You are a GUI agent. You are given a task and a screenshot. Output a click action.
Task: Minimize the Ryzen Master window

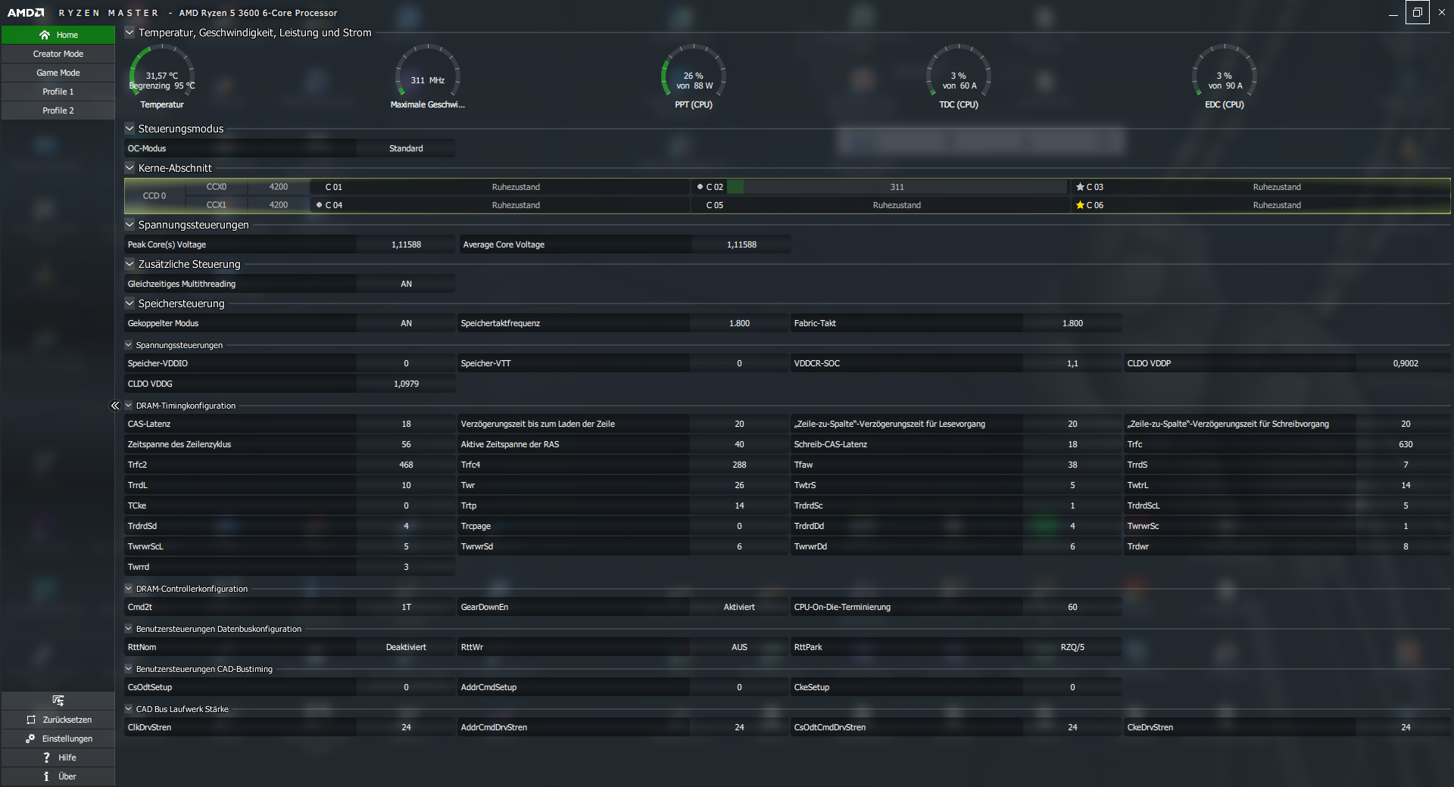(x=1393, y=13)
